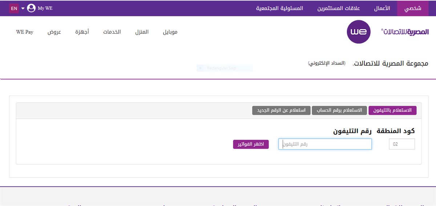Open the language dropdown arrow
The width and height of the screenshot is (436, 206).
(23, 8)
